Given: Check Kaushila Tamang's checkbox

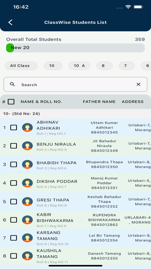Looking at the screenshot, I should pos(14,256).
